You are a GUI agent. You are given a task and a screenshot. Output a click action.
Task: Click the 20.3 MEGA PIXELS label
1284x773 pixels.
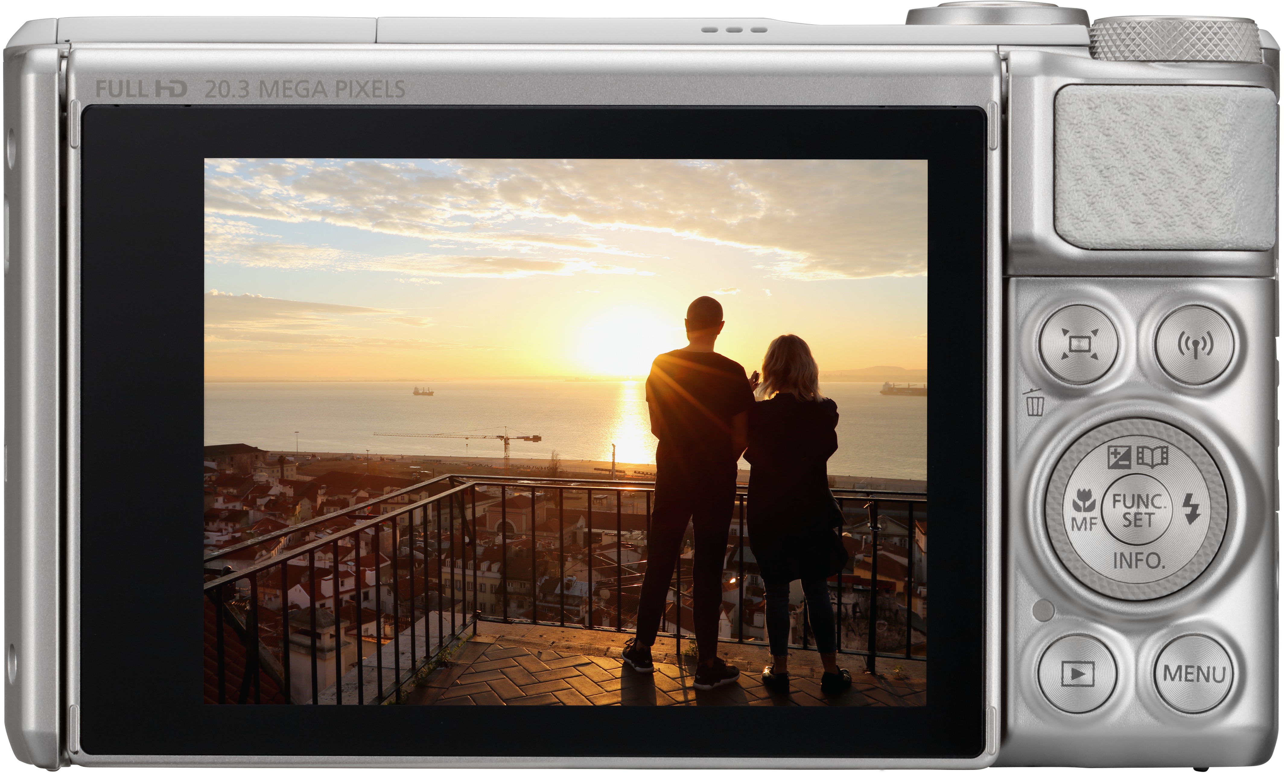305,89
